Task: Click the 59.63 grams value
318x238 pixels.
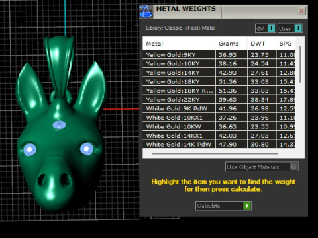Action: pyautogui.click(x=227, y=100)
